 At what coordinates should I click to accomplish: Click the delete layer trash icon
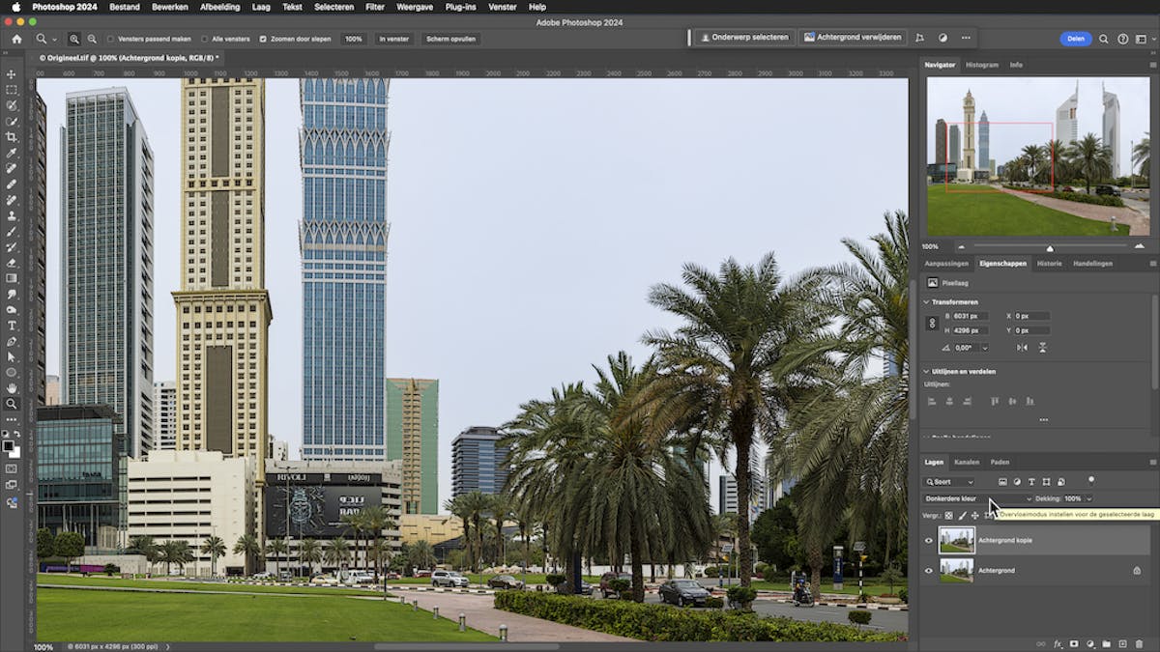click(1140, 643)
